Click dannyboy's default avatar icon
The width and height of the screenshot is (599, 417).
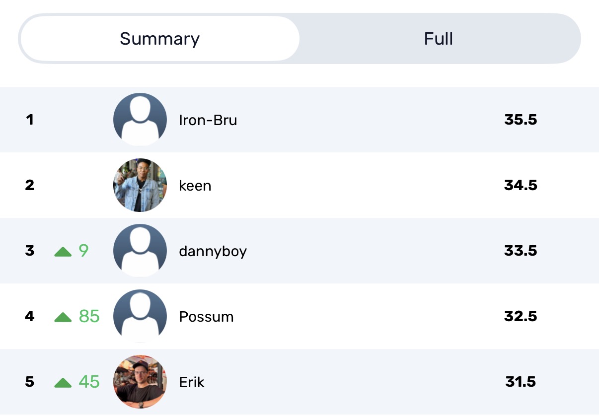coord(140,250)
